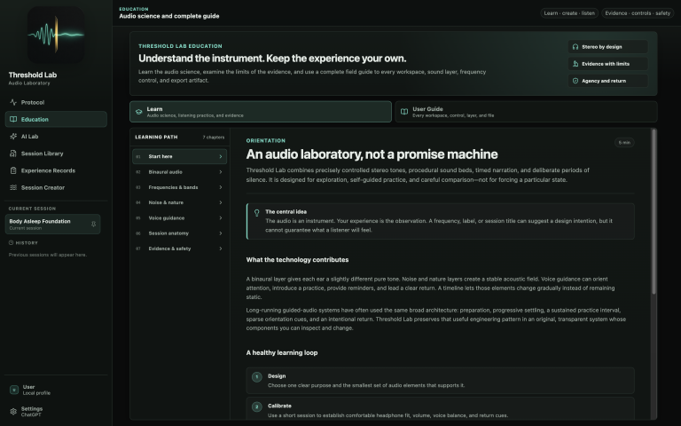
Task: Click the Session Creator sliders icon
Action: click(13, 187)
